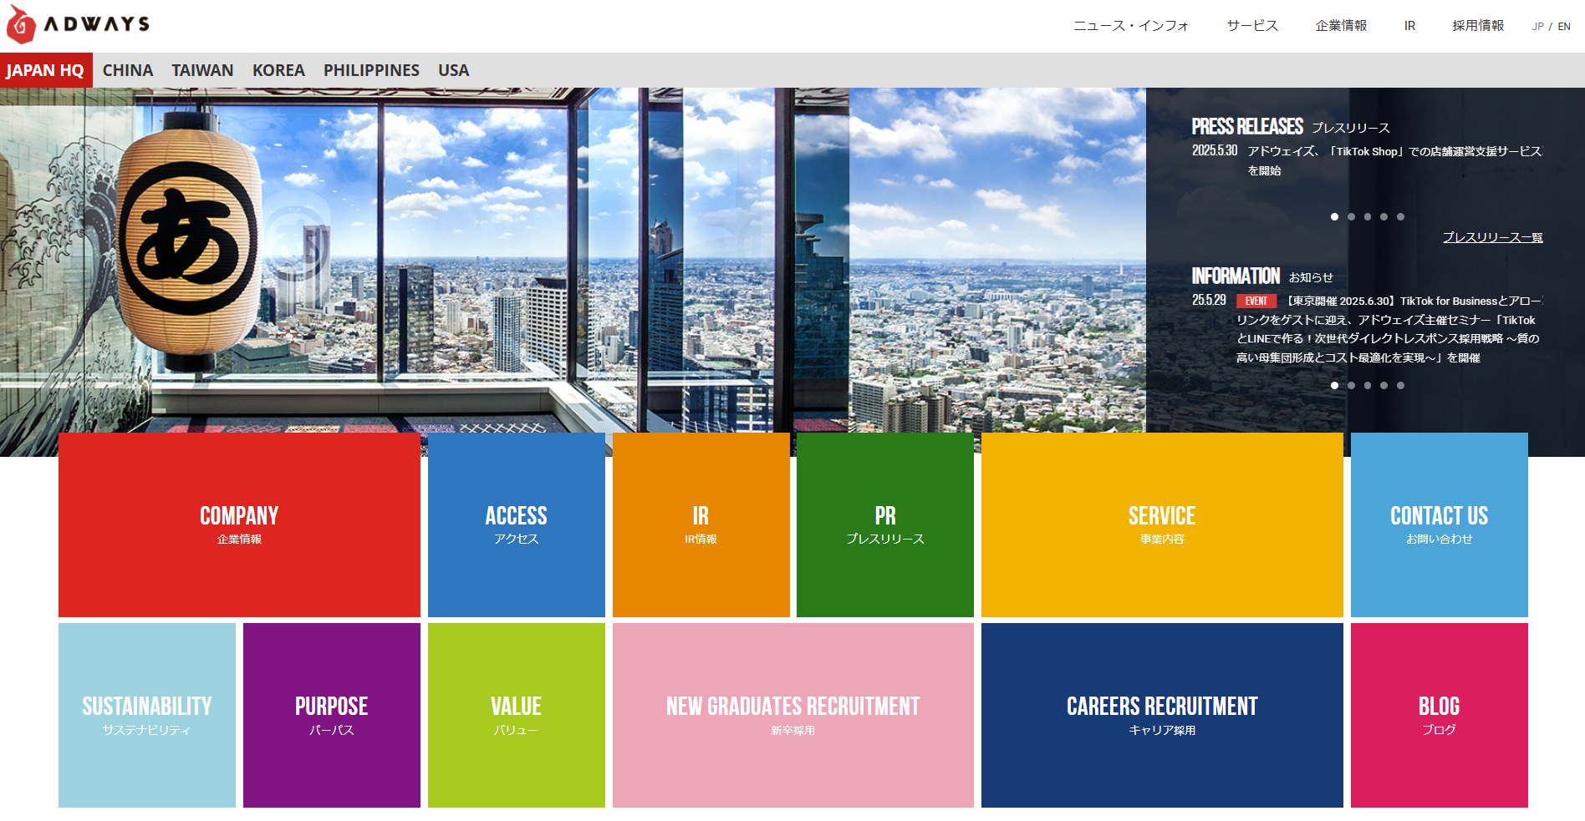Switch language to JP
The height and width of the screenshot is (821, 1585).
pyautogui.click(x=1537, y=27)
